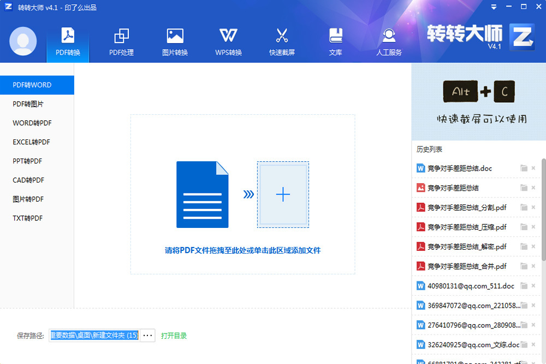The width and height of the screenshot is (546, 364).
Task: Open history item 40980131@qq.com_511.doc
Action: pyautogui.click(x=471, y=286)
